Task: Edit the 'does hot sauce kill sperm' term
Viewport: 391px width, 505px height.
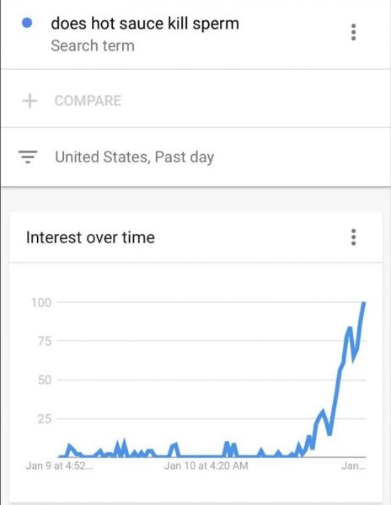Action: click(x=145, y=24)
